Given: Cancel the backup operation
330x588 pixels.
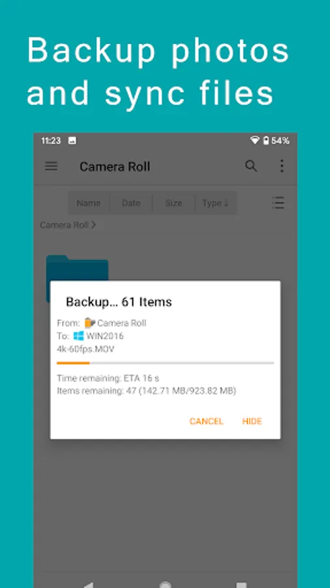Looking at the screenshot, I should [207, 421].
